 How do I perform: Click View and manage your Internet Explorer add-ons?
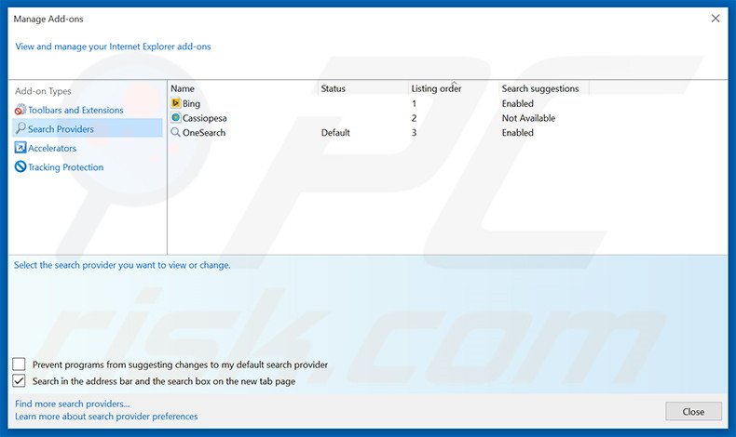point(113,46)
